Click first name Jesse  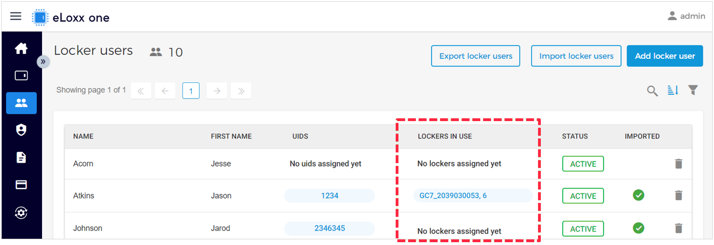click(221, 164)
